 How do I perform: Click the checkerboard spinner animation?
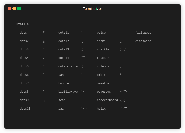[122, 100]
